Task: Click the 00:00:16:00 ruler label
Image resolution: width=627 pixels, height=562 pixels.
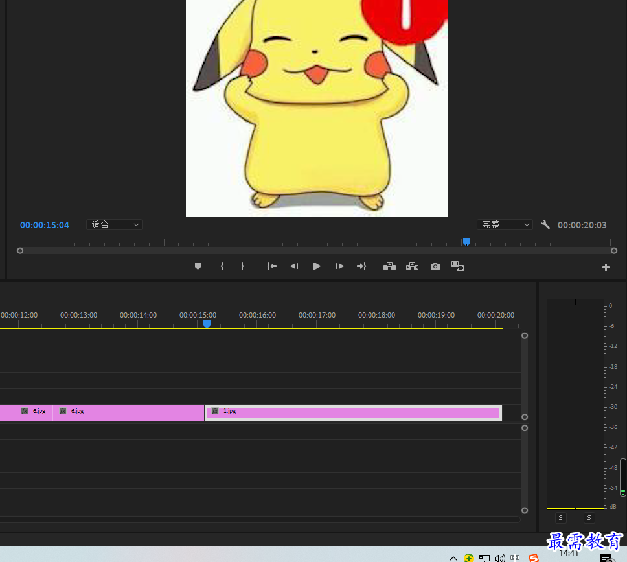Action: pos(258,315)
